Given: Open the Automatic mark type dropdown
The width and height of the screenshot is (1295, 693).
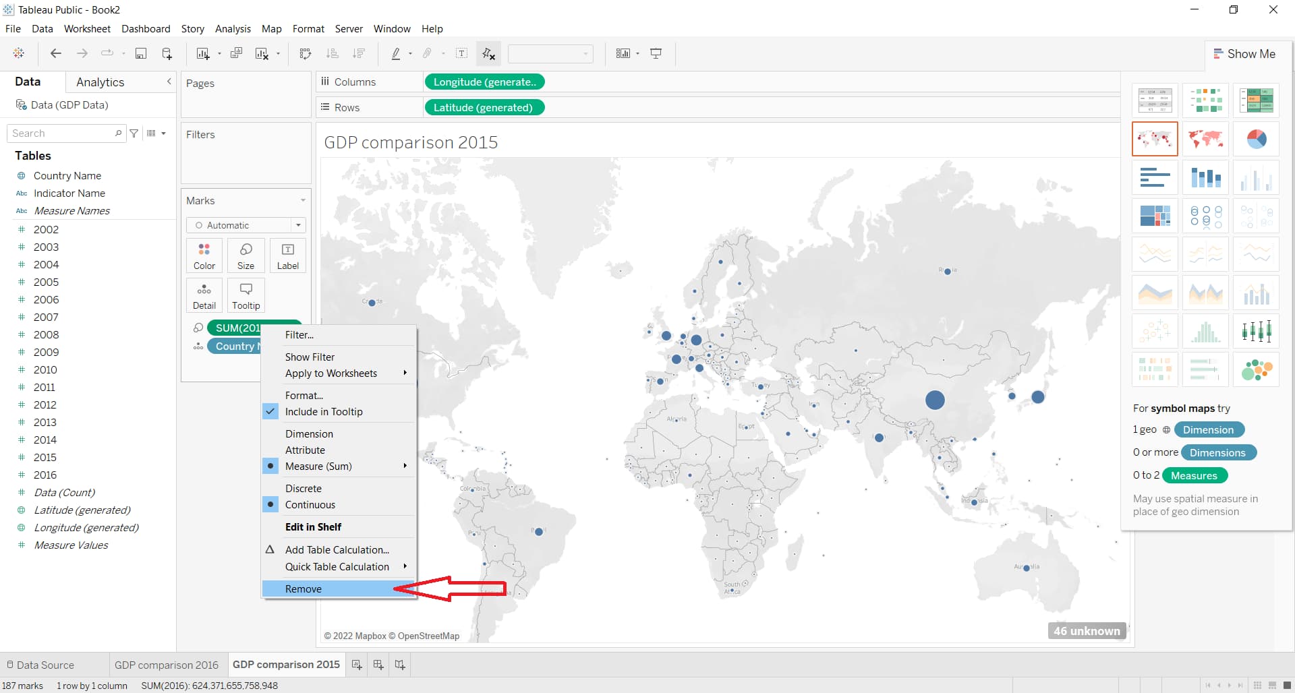Looking at the screenshot, I should click(x=297, y=225).
